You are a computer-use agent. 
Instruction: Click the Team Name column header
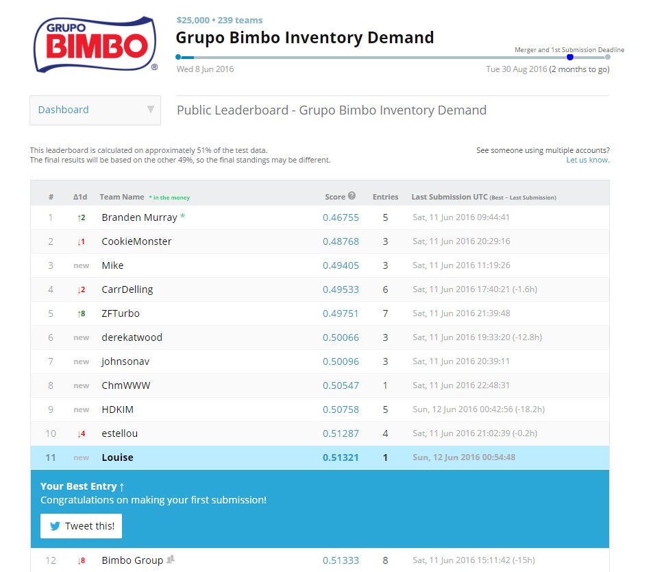pos(121,197)
